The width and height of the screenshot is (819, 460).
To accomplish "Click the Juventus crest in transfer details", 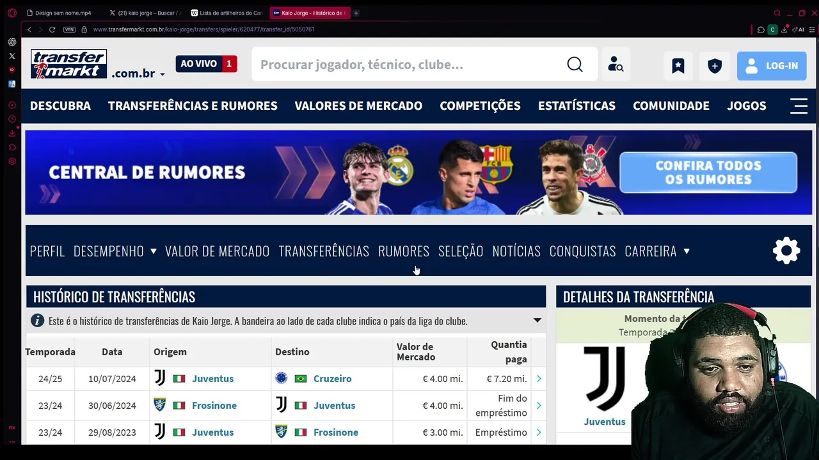I will coord(604,378).
